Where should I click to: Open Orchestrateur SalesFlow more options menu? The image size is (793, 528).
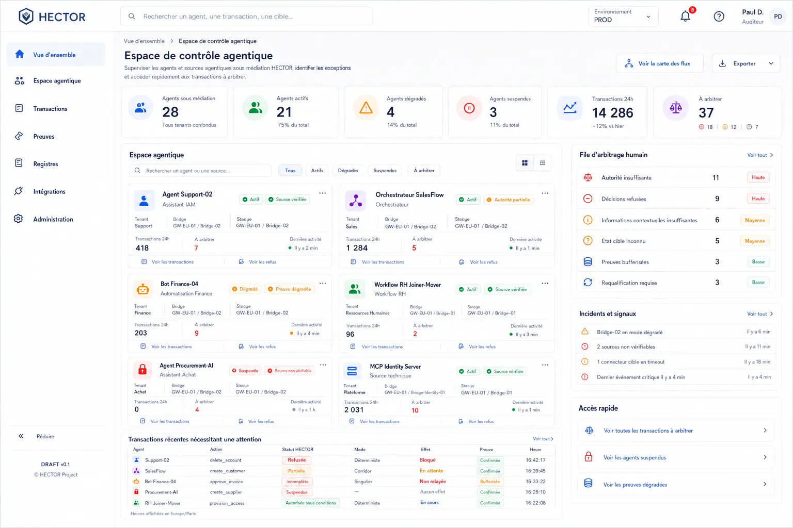tap(545, 193)
